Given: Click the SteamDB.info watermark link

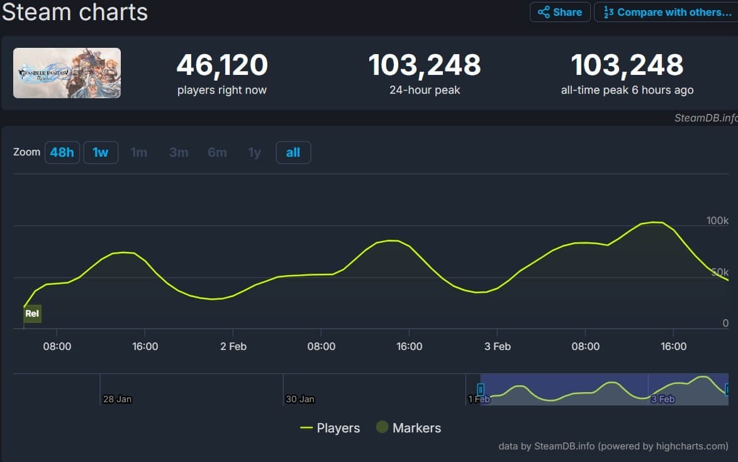Looking at the screenshot, I should click(705, 118).
